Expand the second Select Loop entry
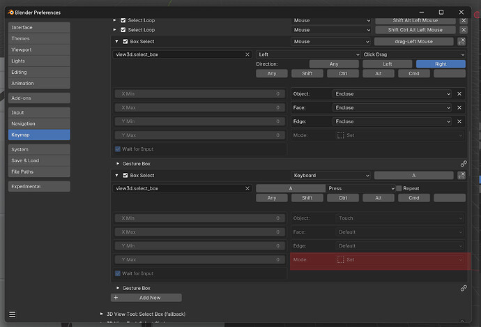 (x=114, y=30)
